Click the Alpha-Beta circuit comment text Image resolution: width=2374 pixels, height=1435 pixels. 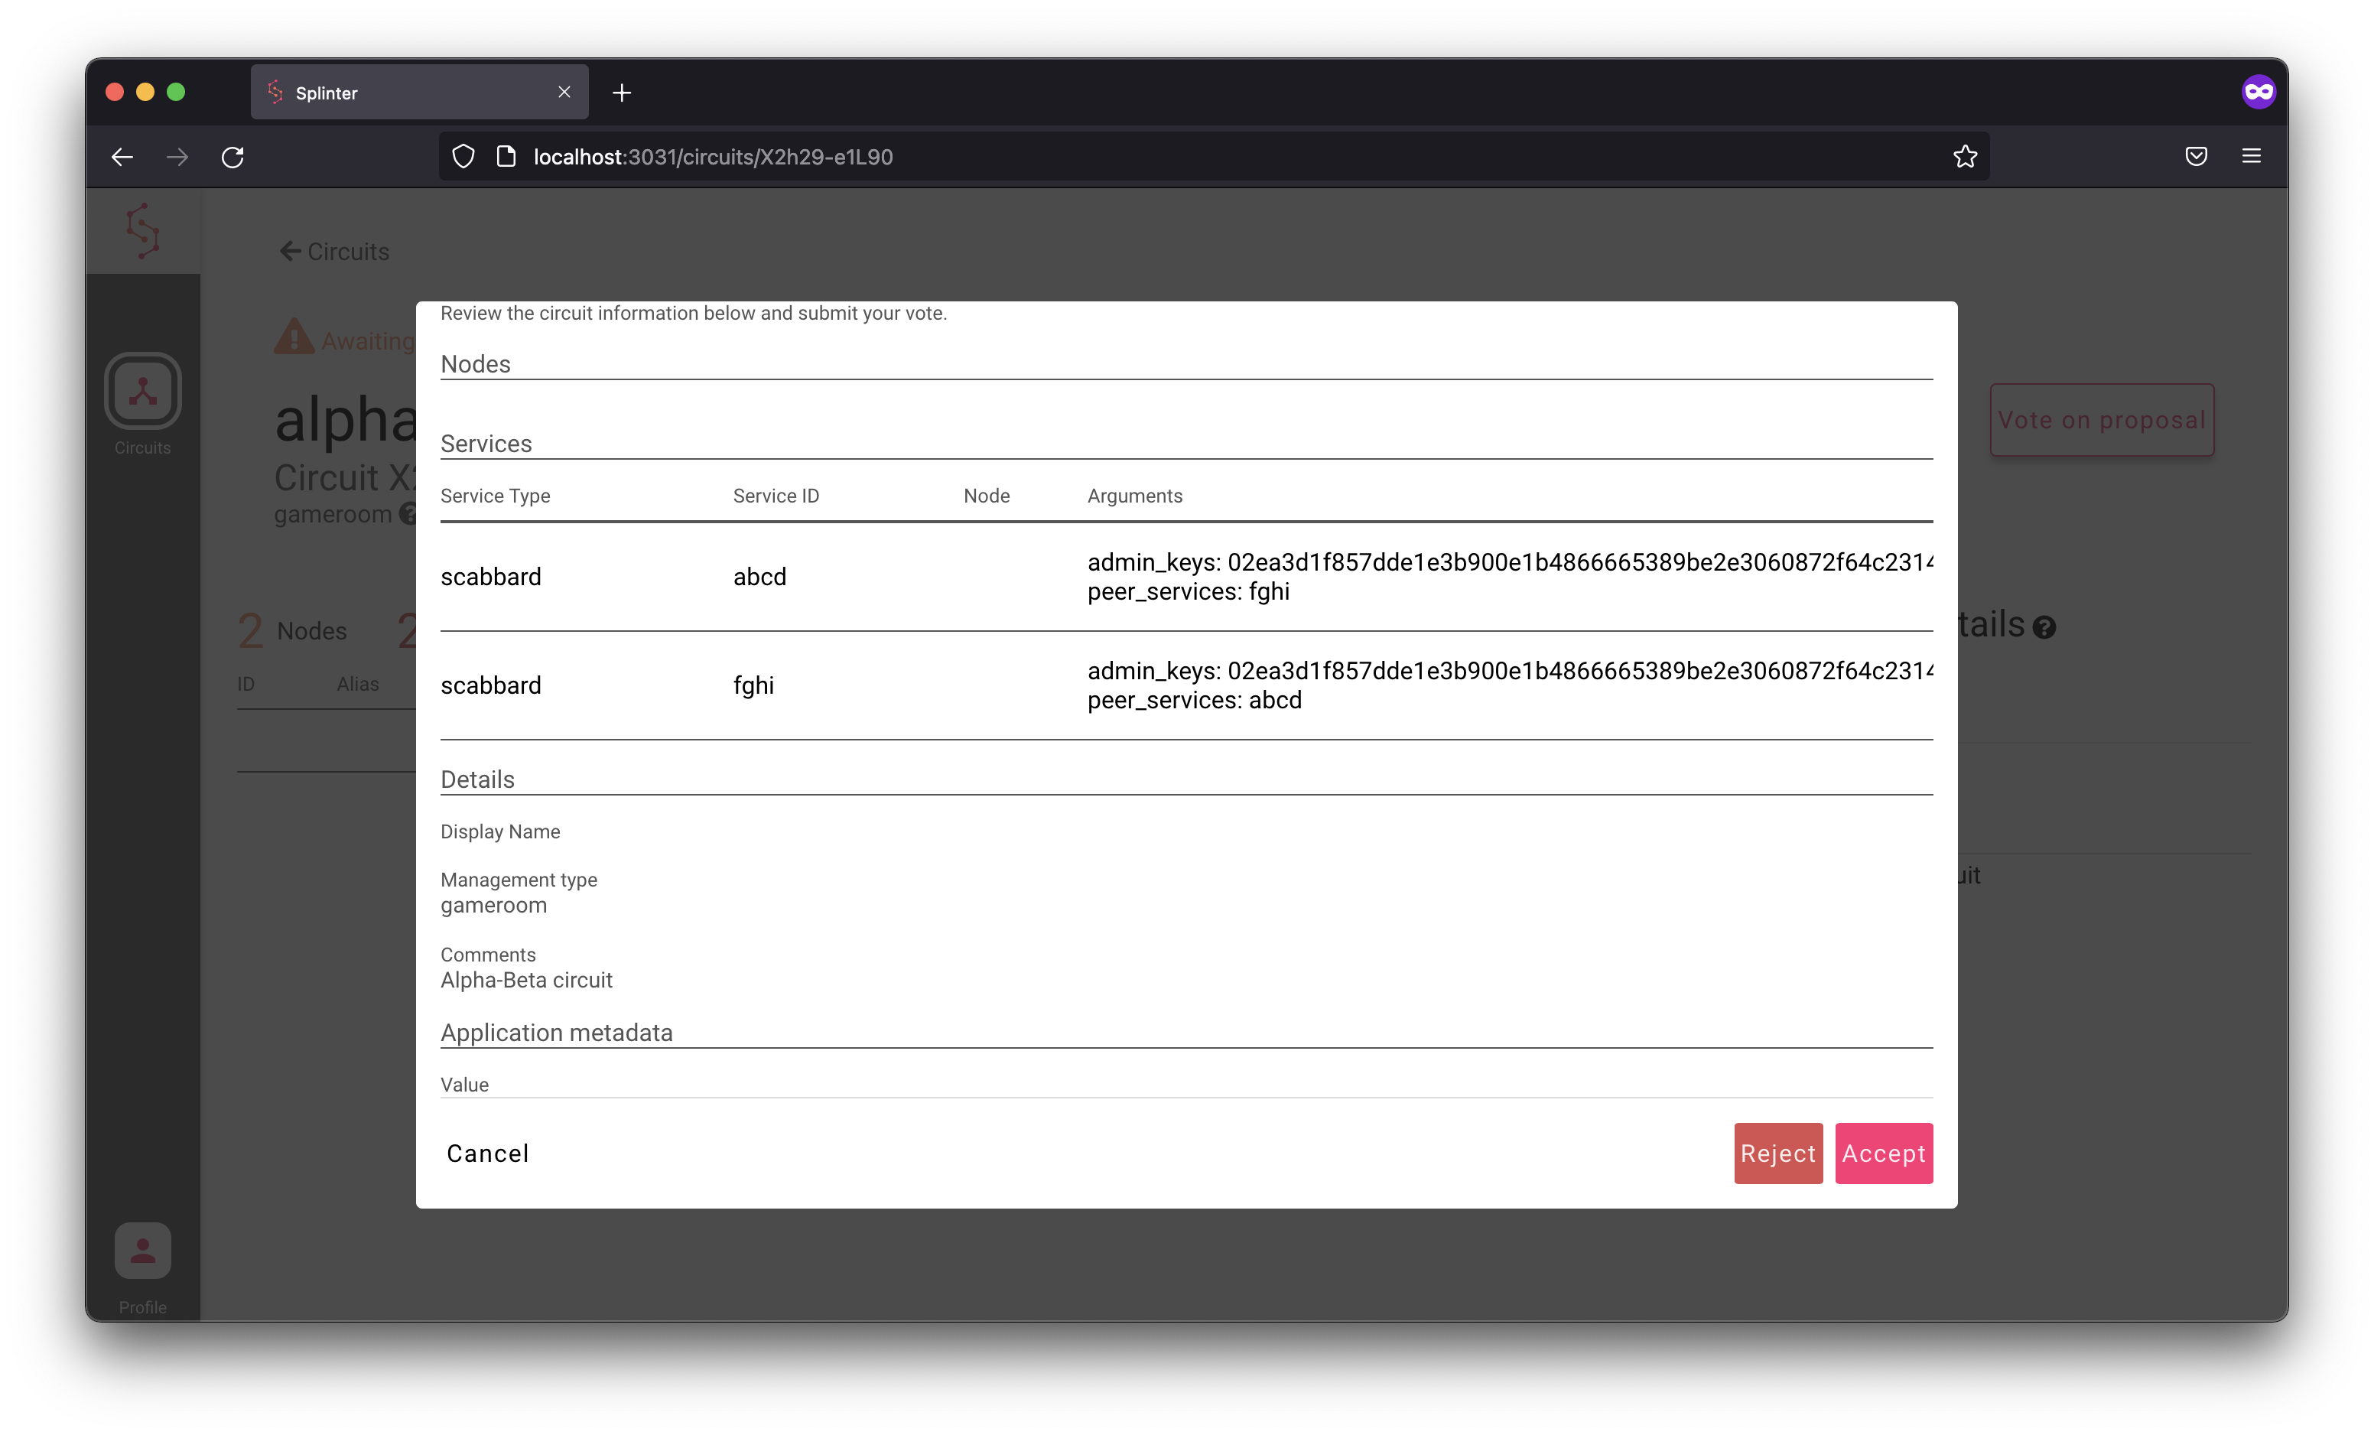click(x=526, y=980)
